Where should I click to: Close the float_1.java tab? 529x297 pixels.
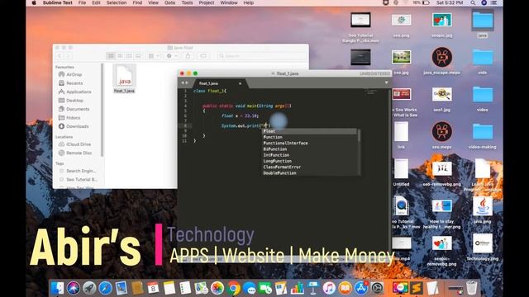click(x=241, y=83)
